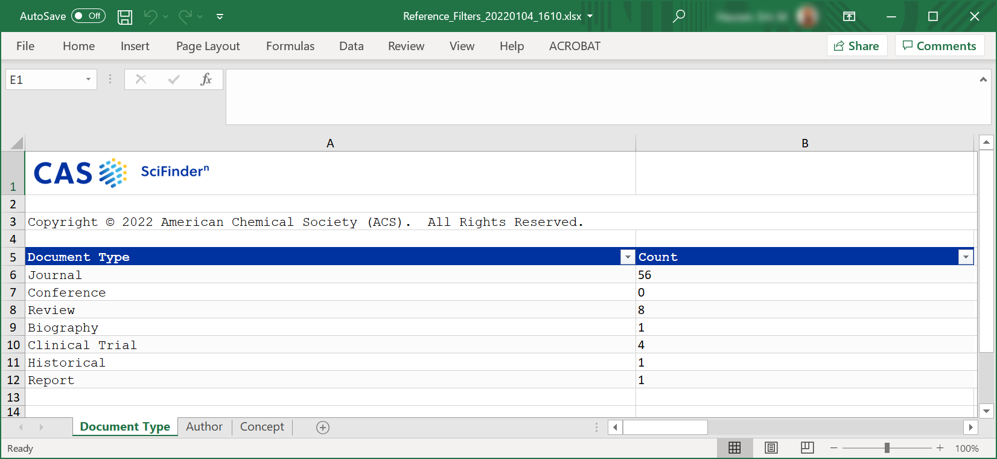
Task: Open Ribbon Display Options
Action: 849,16
